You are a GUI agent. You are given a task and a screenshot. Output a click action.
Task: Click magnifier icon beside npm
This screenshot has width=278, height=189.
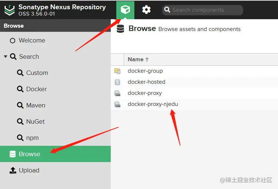[x=20, y=138]
